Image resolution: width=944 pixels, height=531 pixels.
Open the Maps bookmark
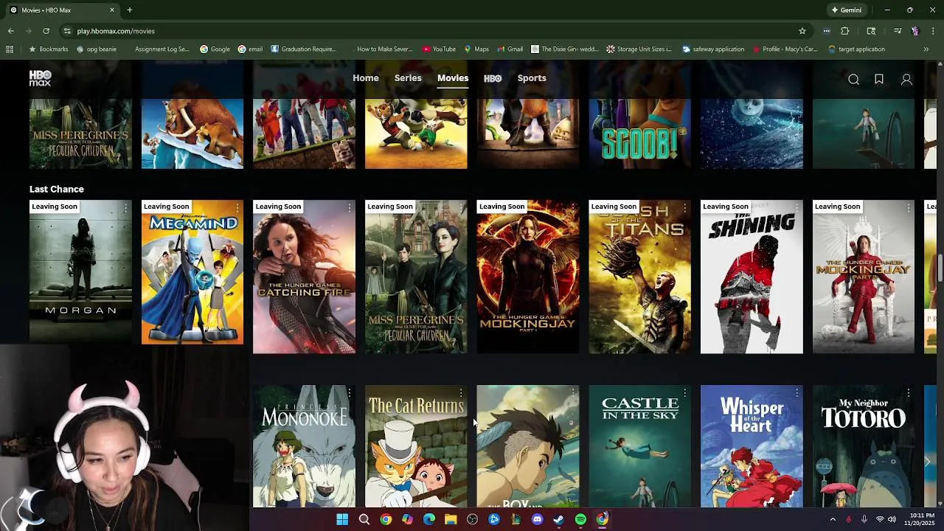476,49
